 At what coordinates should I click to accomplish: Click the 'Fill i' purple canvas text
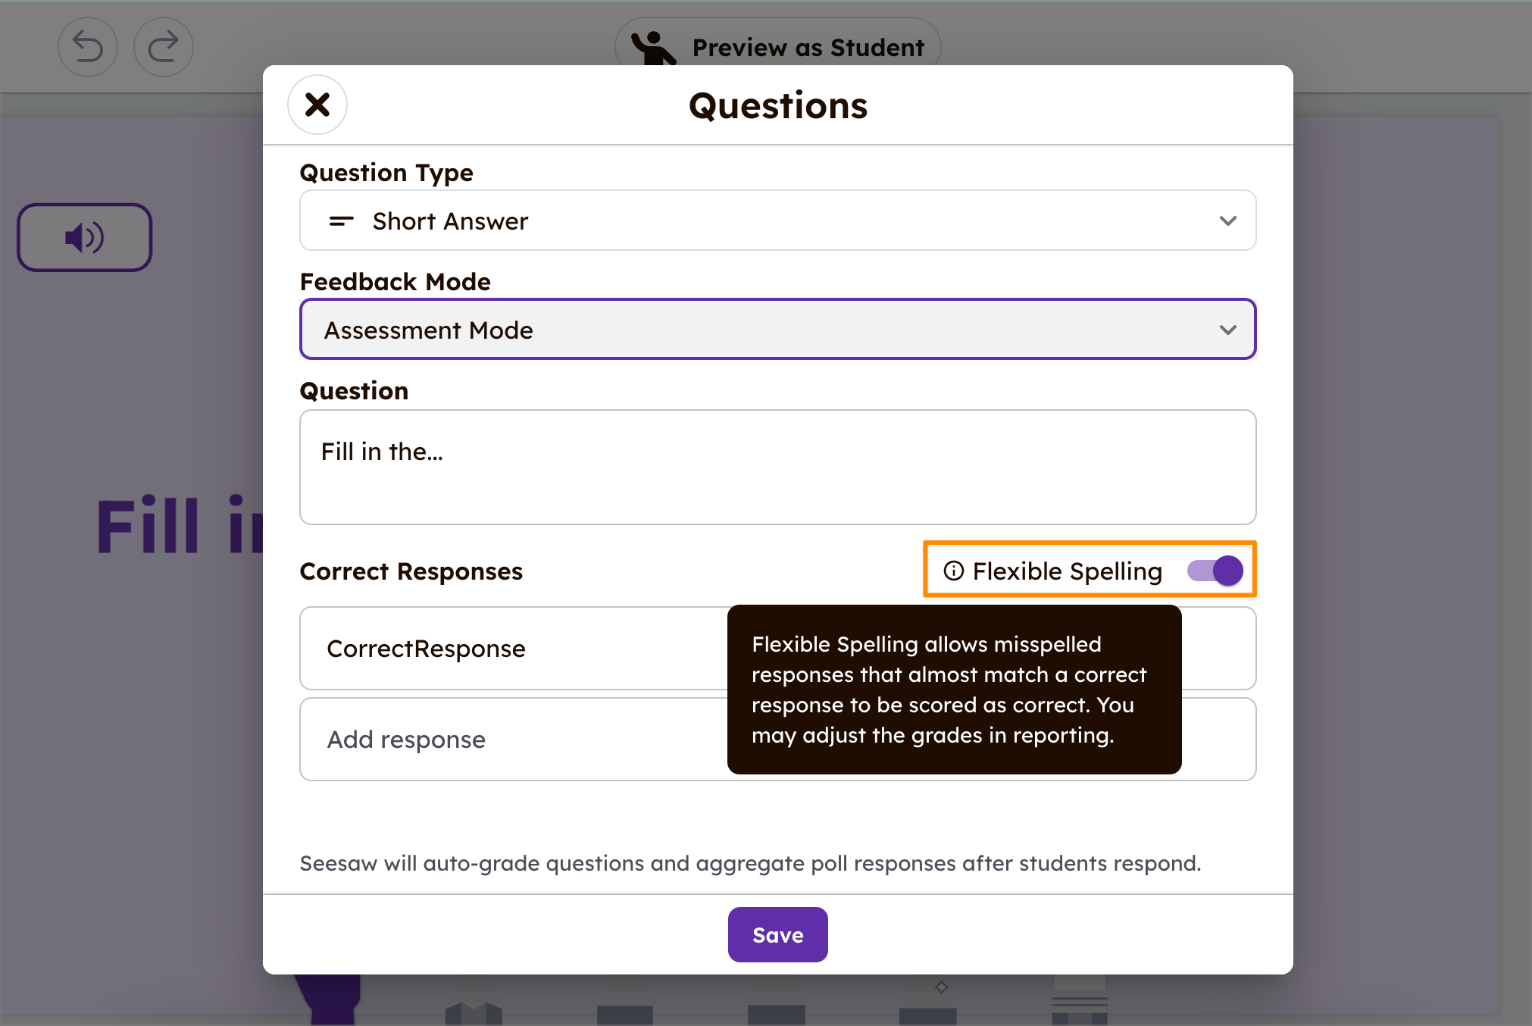click(x=180, y=525)
